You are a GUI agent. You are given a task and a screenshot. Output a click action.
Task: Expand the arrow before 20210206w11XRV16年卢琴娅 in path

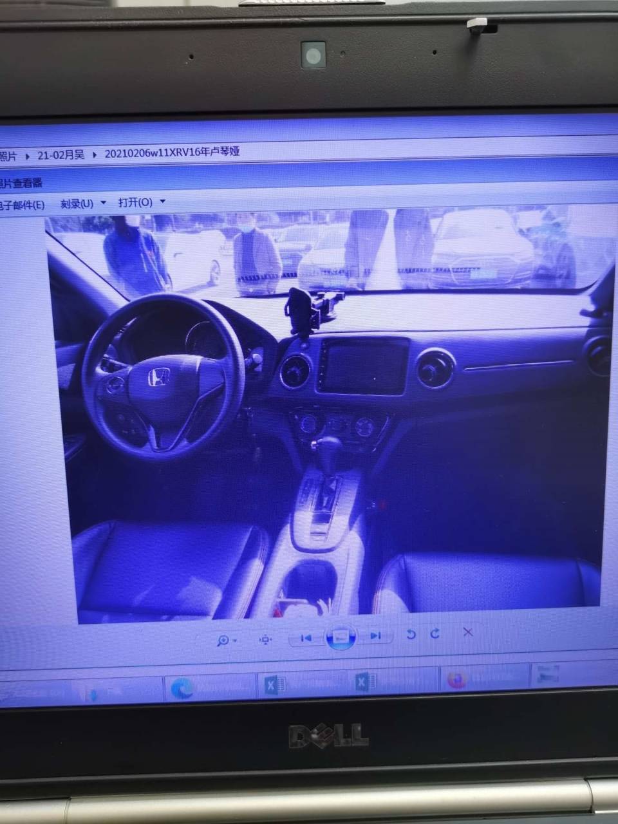tap(95, 154)
